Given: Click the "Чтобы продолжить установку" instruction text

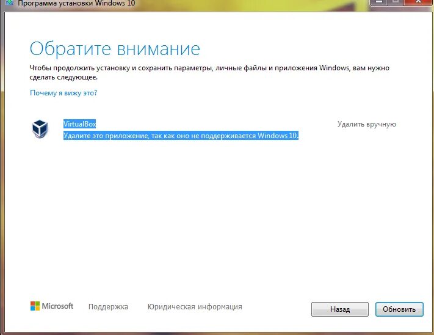Looking at the screenshot, I should pos(209,72).
